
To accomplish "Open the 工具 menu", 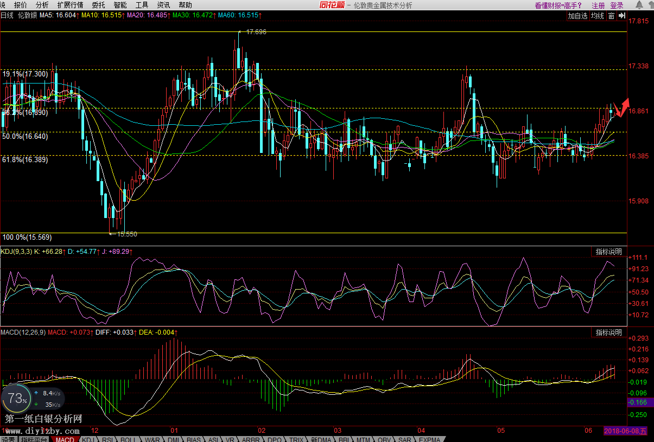I will coord(142,5).
